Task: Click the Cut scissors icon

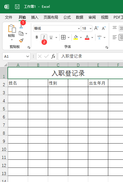Action: [21, 26]
